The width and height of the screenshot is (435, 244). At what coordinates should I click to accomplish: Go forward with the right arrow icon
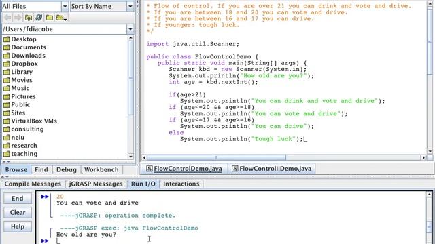(18, 18)
